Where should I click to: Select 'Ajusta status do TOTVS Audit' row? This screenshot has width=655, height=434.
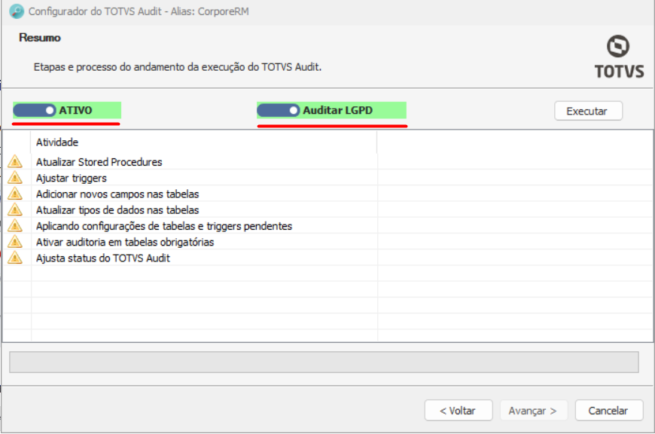[x=328, y=258]
